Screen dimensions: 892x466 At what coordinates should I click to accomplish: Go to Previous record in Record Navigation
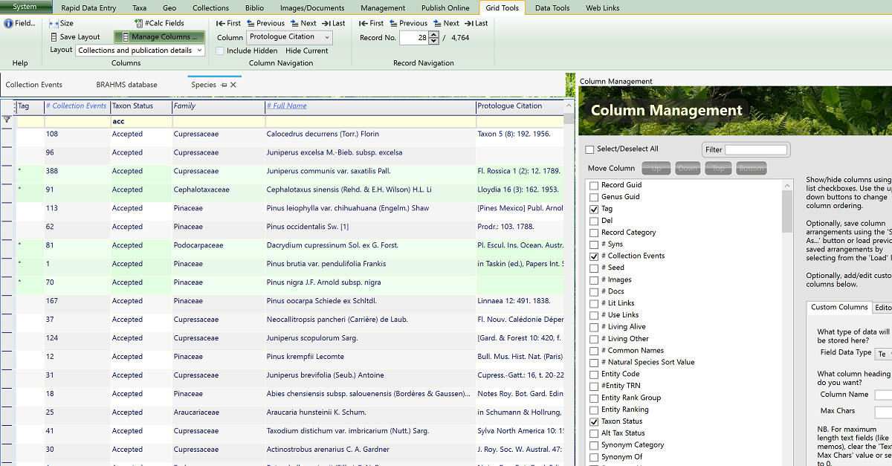point(408,23)
